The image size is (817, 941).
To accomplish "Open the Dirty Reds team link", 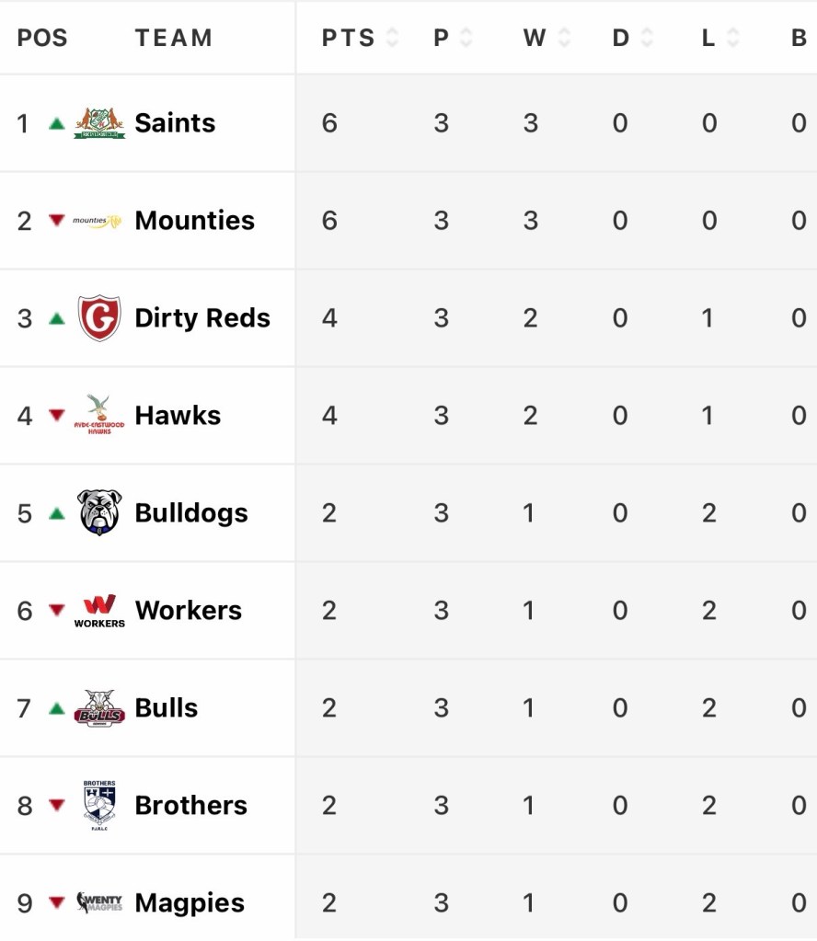I will tap(202, 318).
